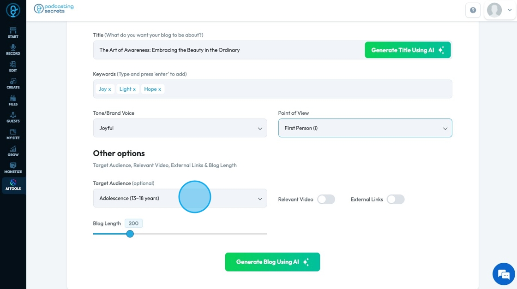Screen dimensions: 517x289
Task: Click Generate Title Using AI button
Action: pyautogui.click(x=408, y=50)
